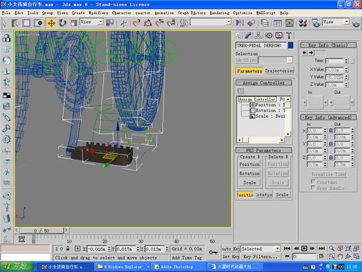The image size is (362, 272).
Task: Select the Move tool in toolbar
Action: click(x=51, y=23)
